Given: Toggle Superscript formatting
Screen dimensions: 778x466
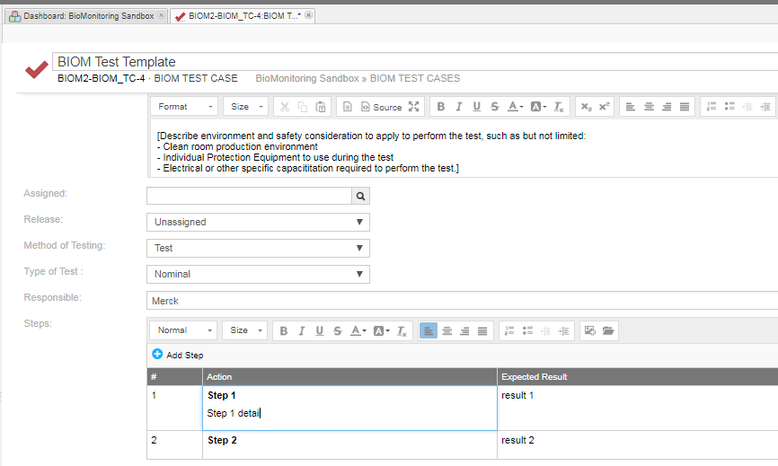Looking at the screenshot, I should point(604,107).
